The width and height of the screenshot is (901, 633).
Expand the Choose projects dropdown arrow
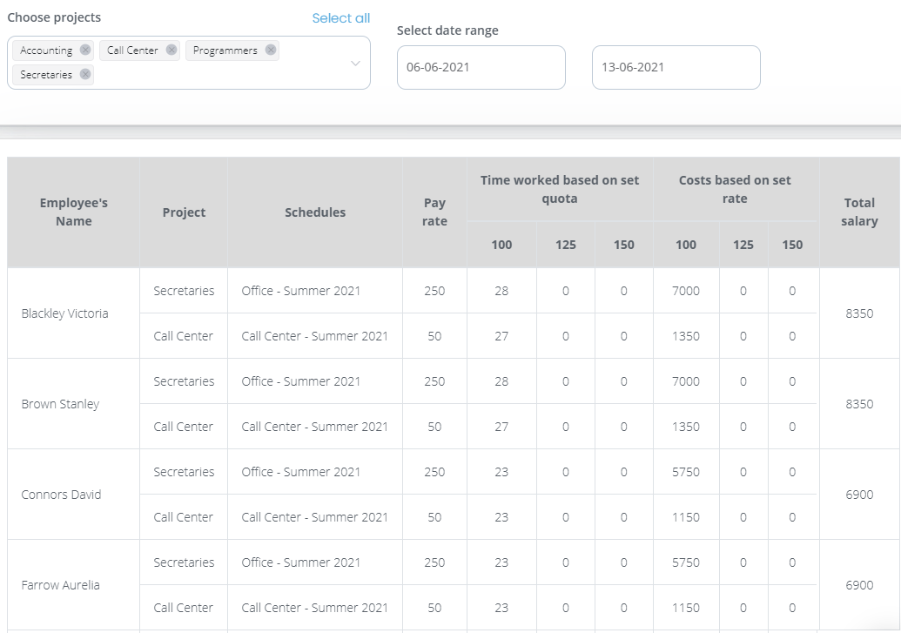pyautogui.click(x=356, y=64)
